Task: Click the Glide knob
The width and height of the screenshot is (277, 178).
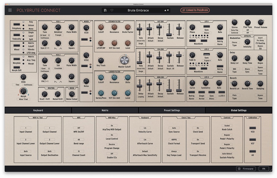Action: [x=23, y=77]
